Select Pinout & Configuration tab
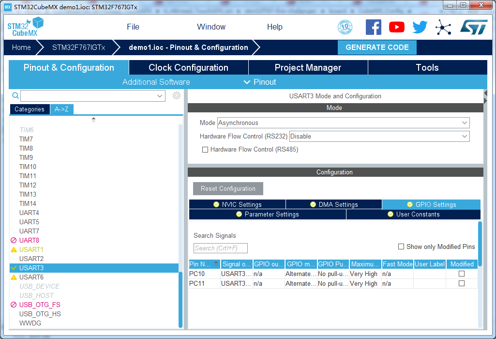Viewport: 496px width, 339px height. pyautogui.click(x=69, y=67)
